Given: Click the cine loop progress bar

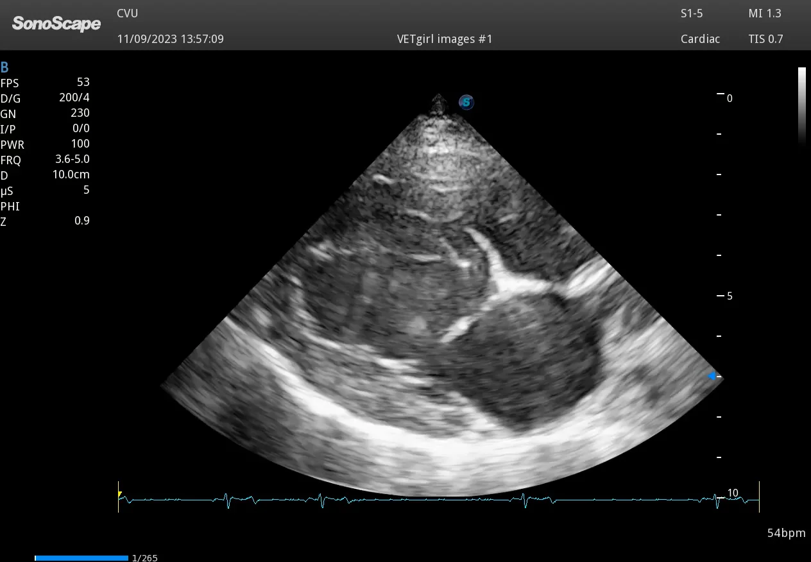Looking at the screenshot, I should pos(81,558).
